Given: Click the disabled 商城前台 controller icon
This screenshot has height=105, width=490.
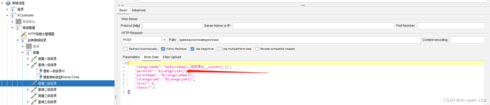Looking at the screenshot, I should tap(19, 22).
